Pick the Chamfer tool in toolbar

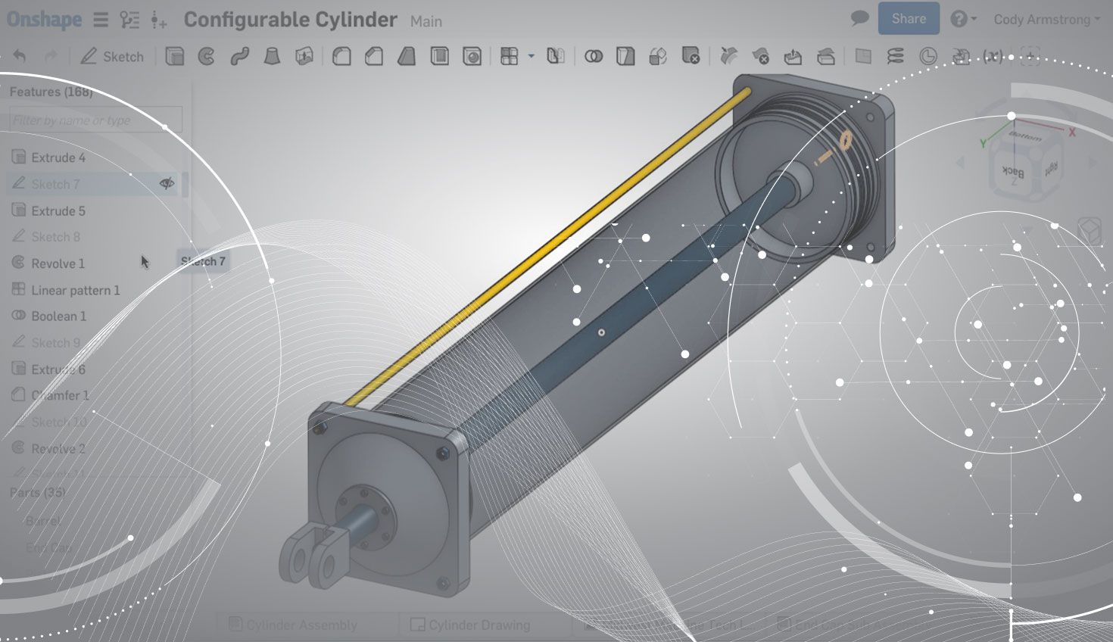(x=374, y=57)
